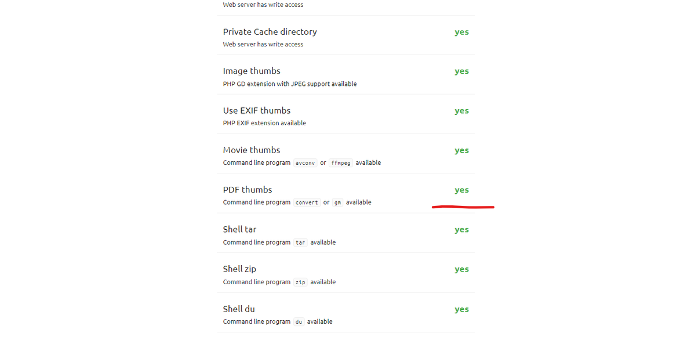The width and height of the screenshot is (691, 355).
Task: Click the convert code label
Action: point(307,202)
